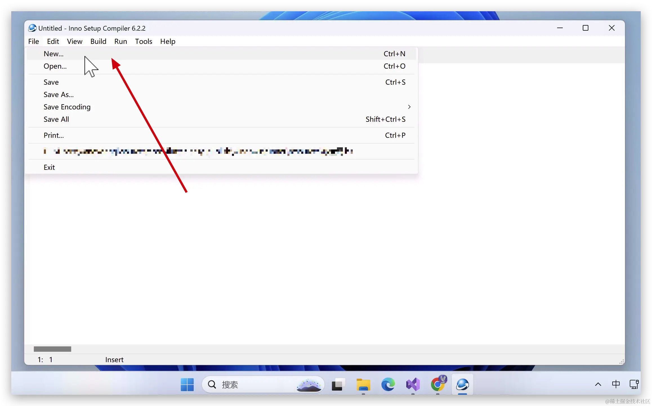
Task: Expand the Save Encoding submenu
Action: coord(221,107)
